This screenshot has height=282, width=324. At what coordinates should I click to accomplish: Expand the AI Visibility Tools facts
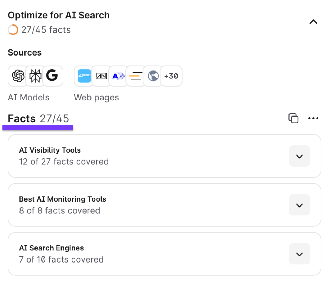coord(299,156)
